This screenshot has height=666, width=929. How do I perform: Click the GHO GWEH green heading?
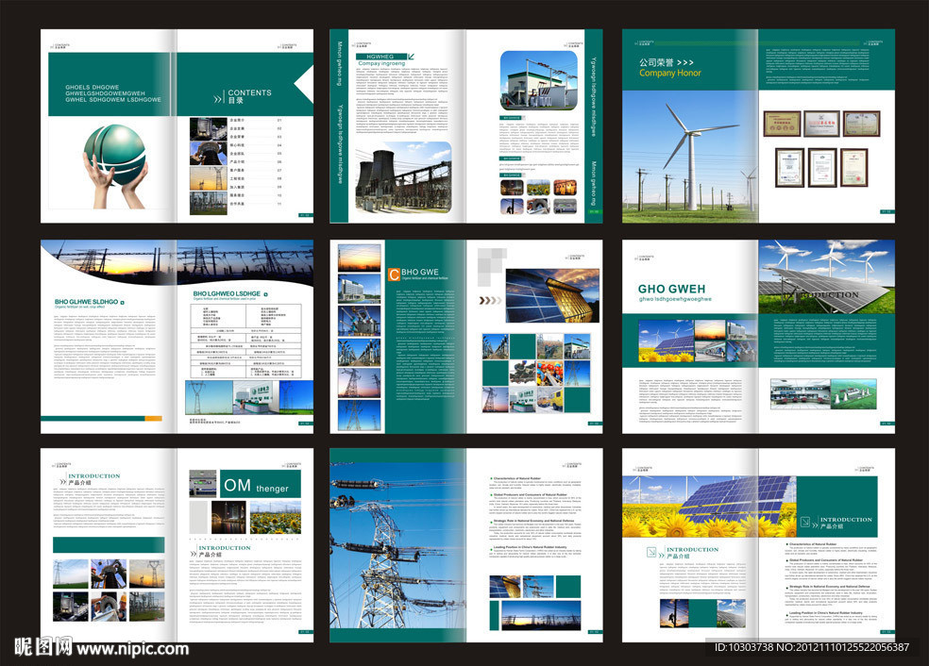(x=671, y=289)
